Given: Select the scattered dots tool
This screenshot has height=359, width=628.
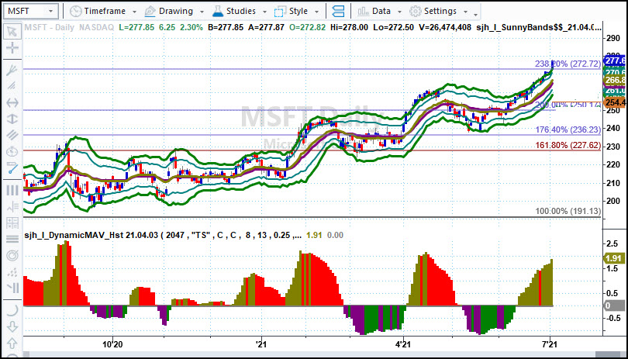Looking at the screenshot, I should [12, 271].
